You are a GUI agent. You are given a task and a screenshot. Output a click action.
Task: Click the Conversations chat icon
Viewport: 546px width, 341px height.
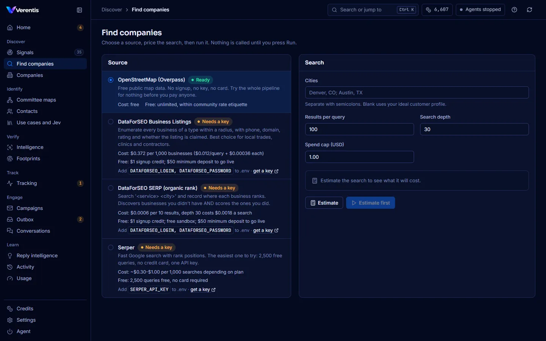click(x=10, y=231)
